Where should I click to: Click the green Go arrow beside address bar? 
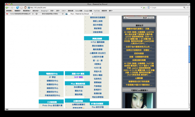(x=144, y=8)
